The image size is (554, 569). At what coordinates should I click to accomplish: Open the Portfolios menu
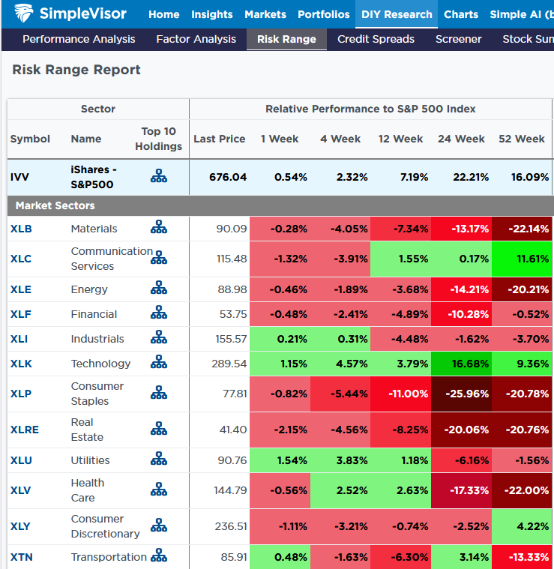click(323, 14)
